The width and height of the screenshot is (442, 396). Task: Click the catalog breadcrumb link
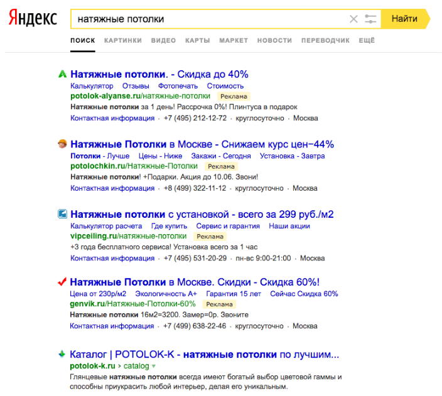(x=136, y=366)
